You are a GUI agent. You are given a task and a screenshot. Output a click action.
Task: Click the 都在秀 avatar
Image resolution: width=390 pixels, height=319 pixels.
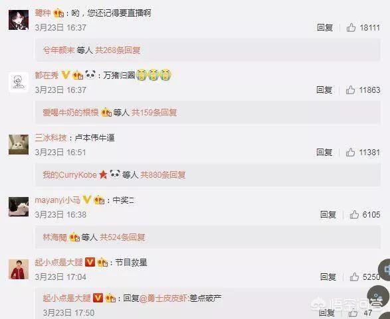[x=19, y=82]
